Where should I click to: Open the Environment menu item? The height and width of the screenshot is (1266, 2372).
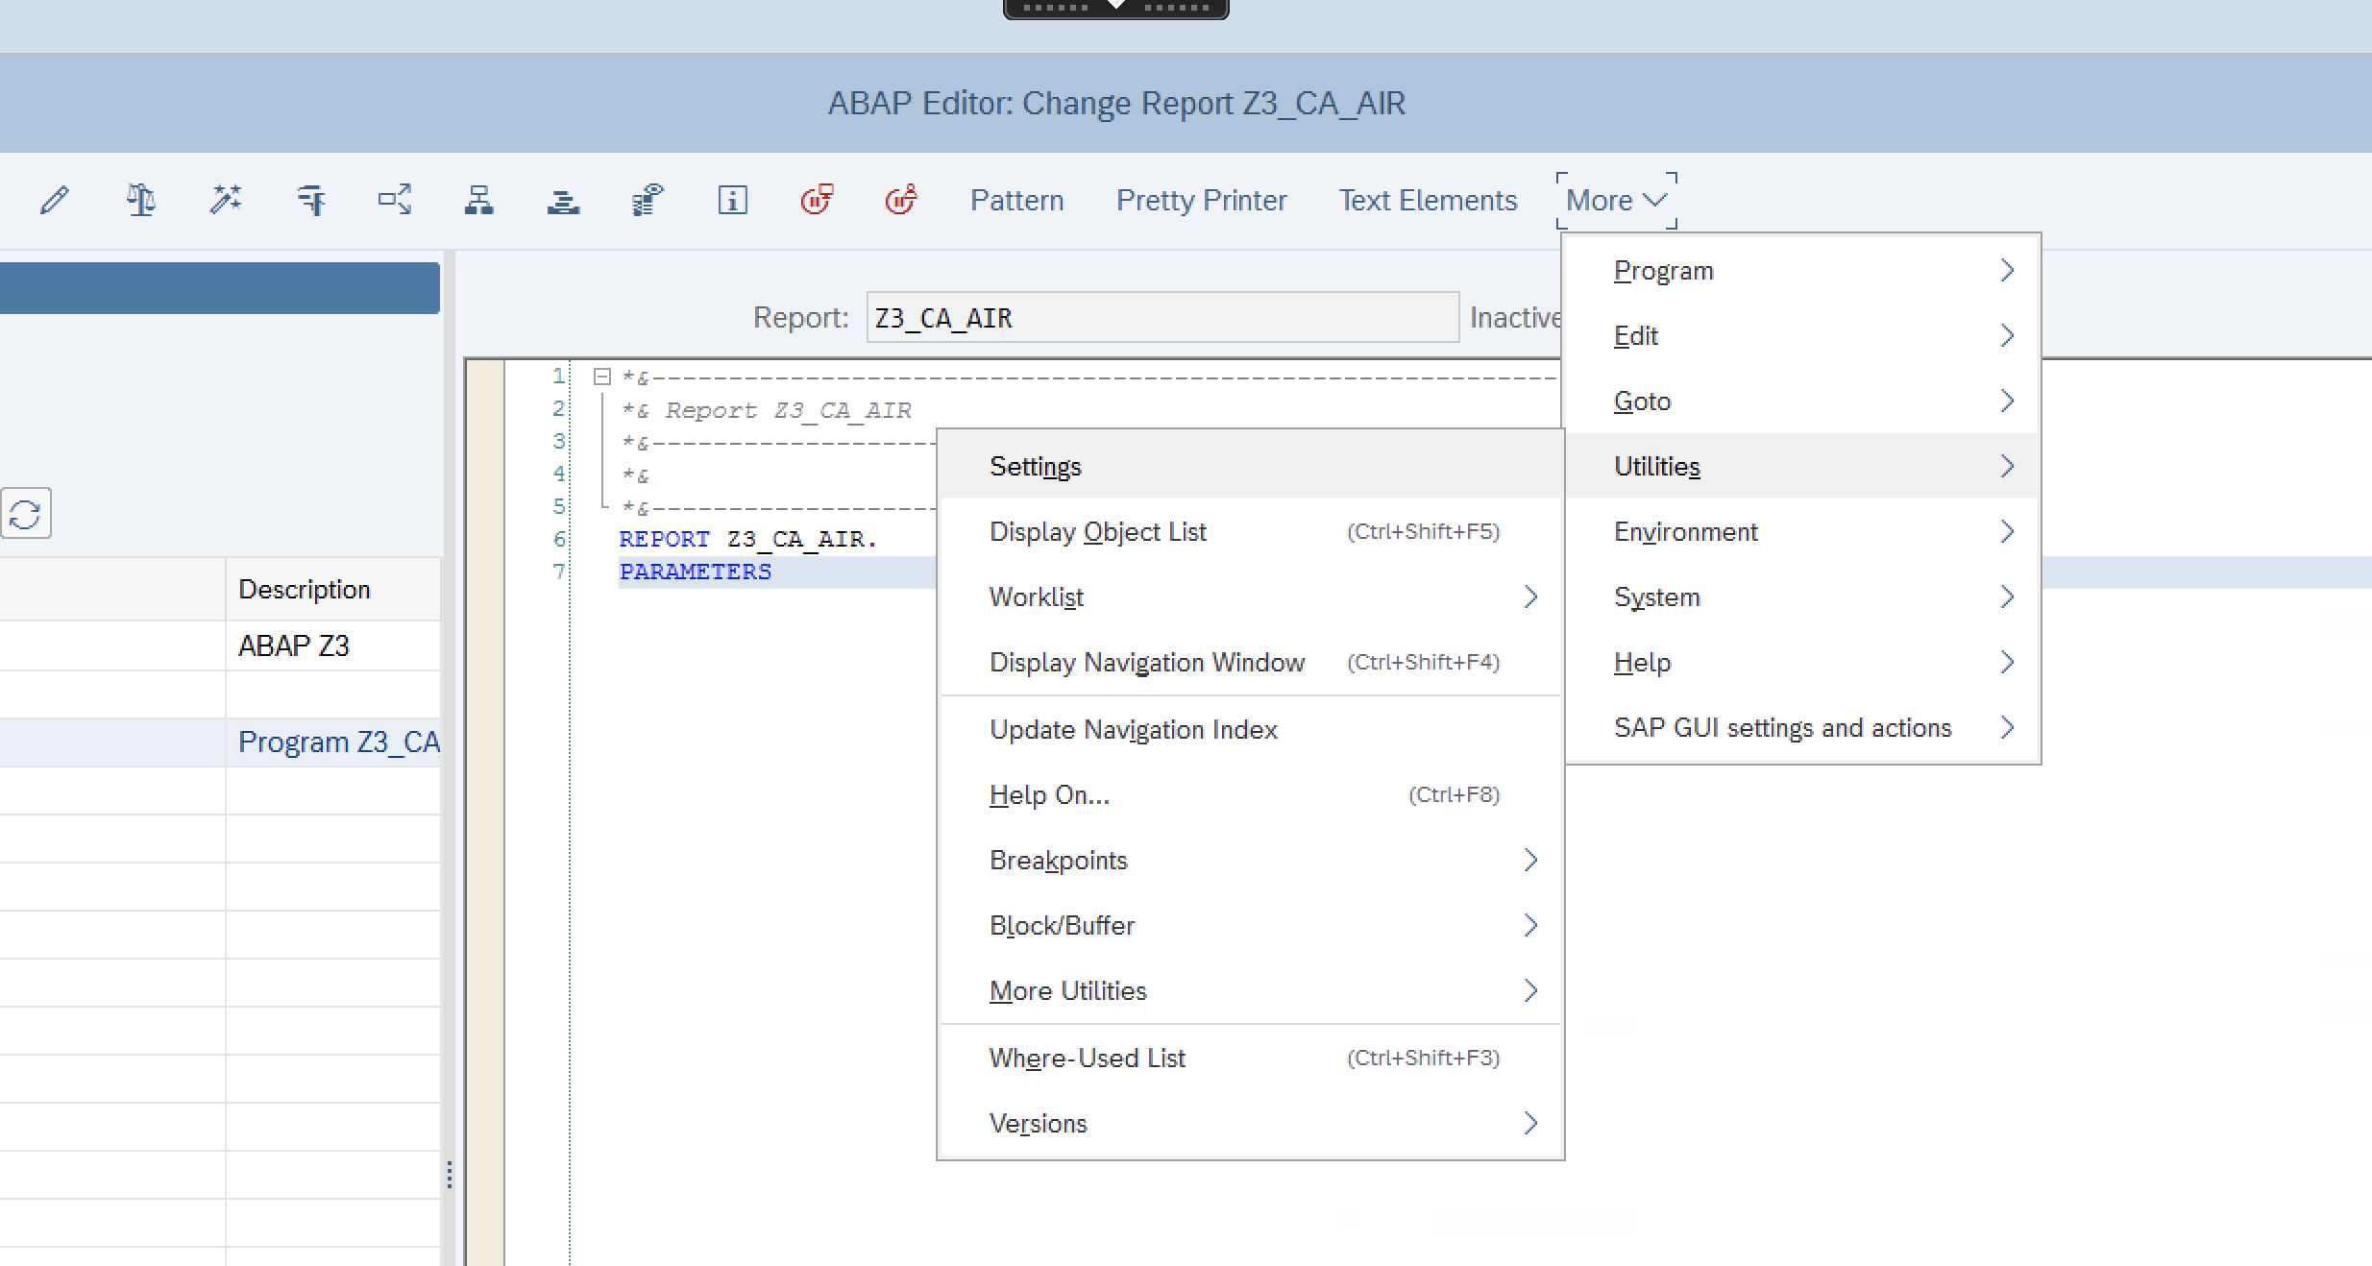1685,531
